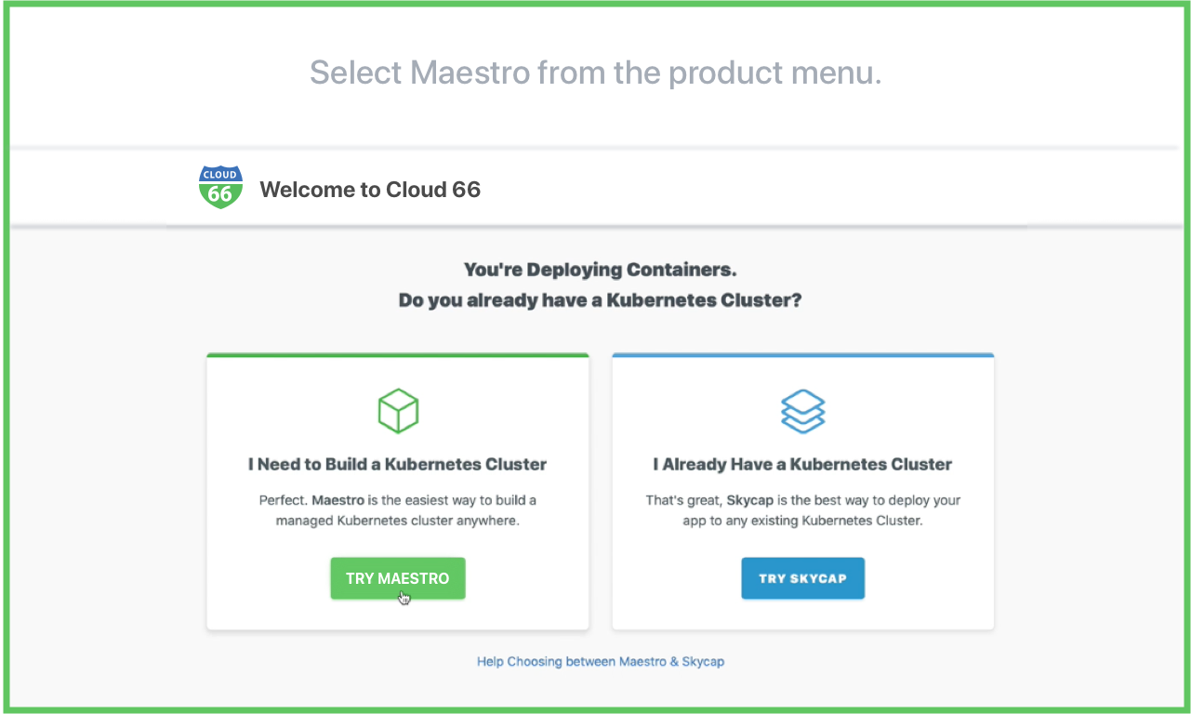
Task: Click the TRY MAESTRO button
Action: point(397,577)
